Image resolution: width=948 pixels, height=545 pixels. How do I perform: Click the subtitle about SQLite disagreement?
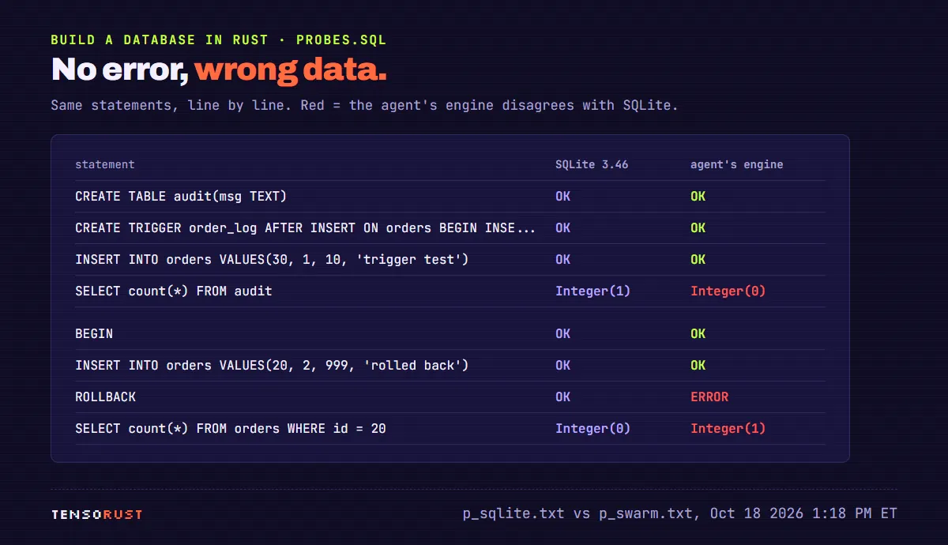pyautogui.click(x=364, y=105)
